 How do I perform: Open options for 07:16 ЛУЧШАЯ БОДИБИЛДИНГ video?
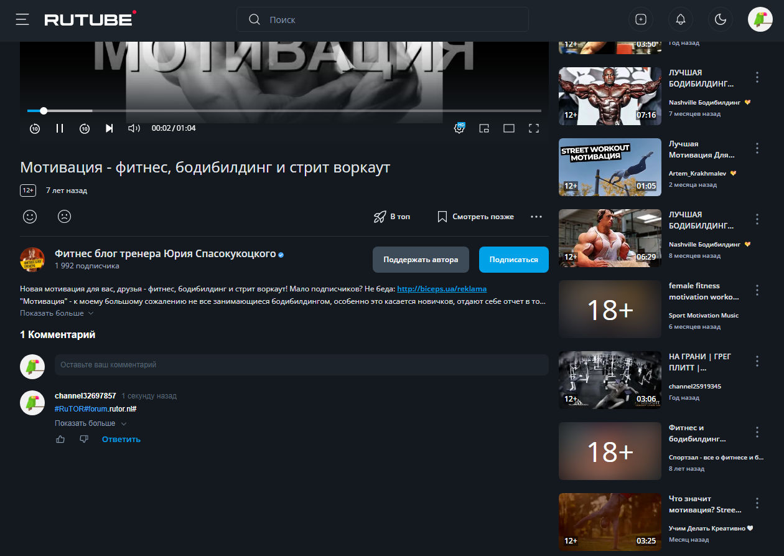[x=757, y=77]
